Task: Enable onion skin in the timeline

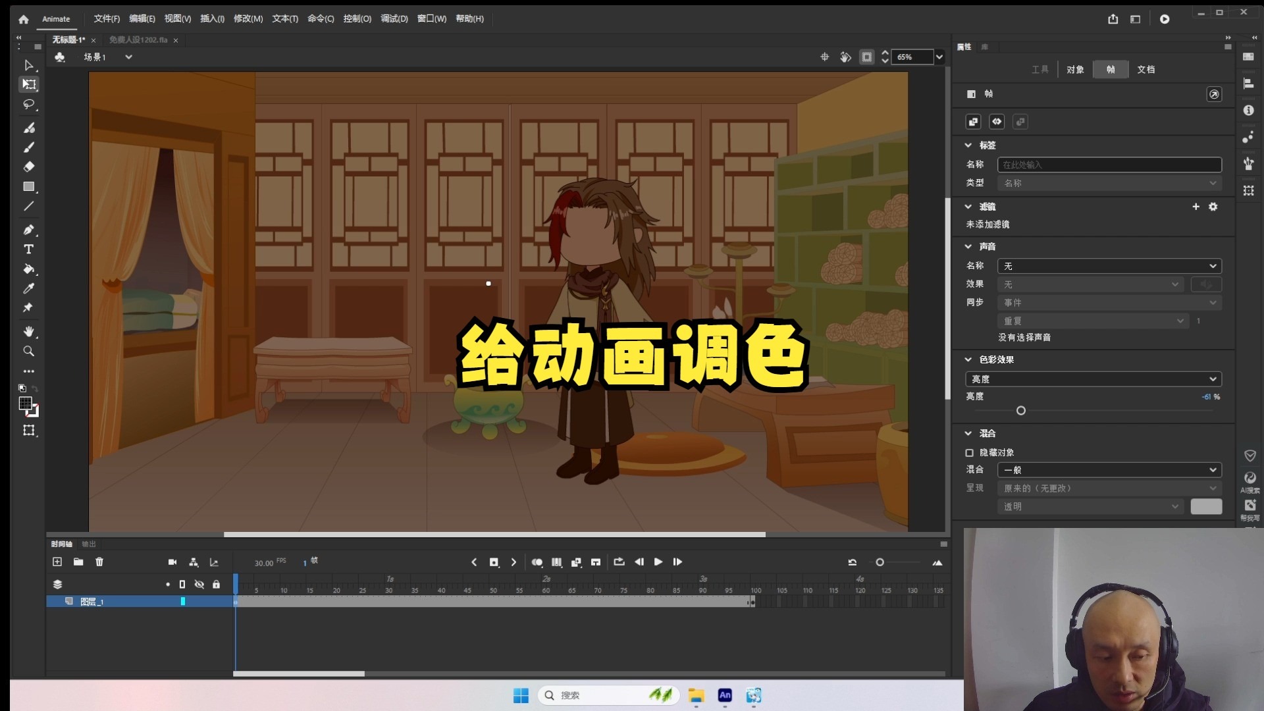Action: pyautogui.click(x=537, y=562)
